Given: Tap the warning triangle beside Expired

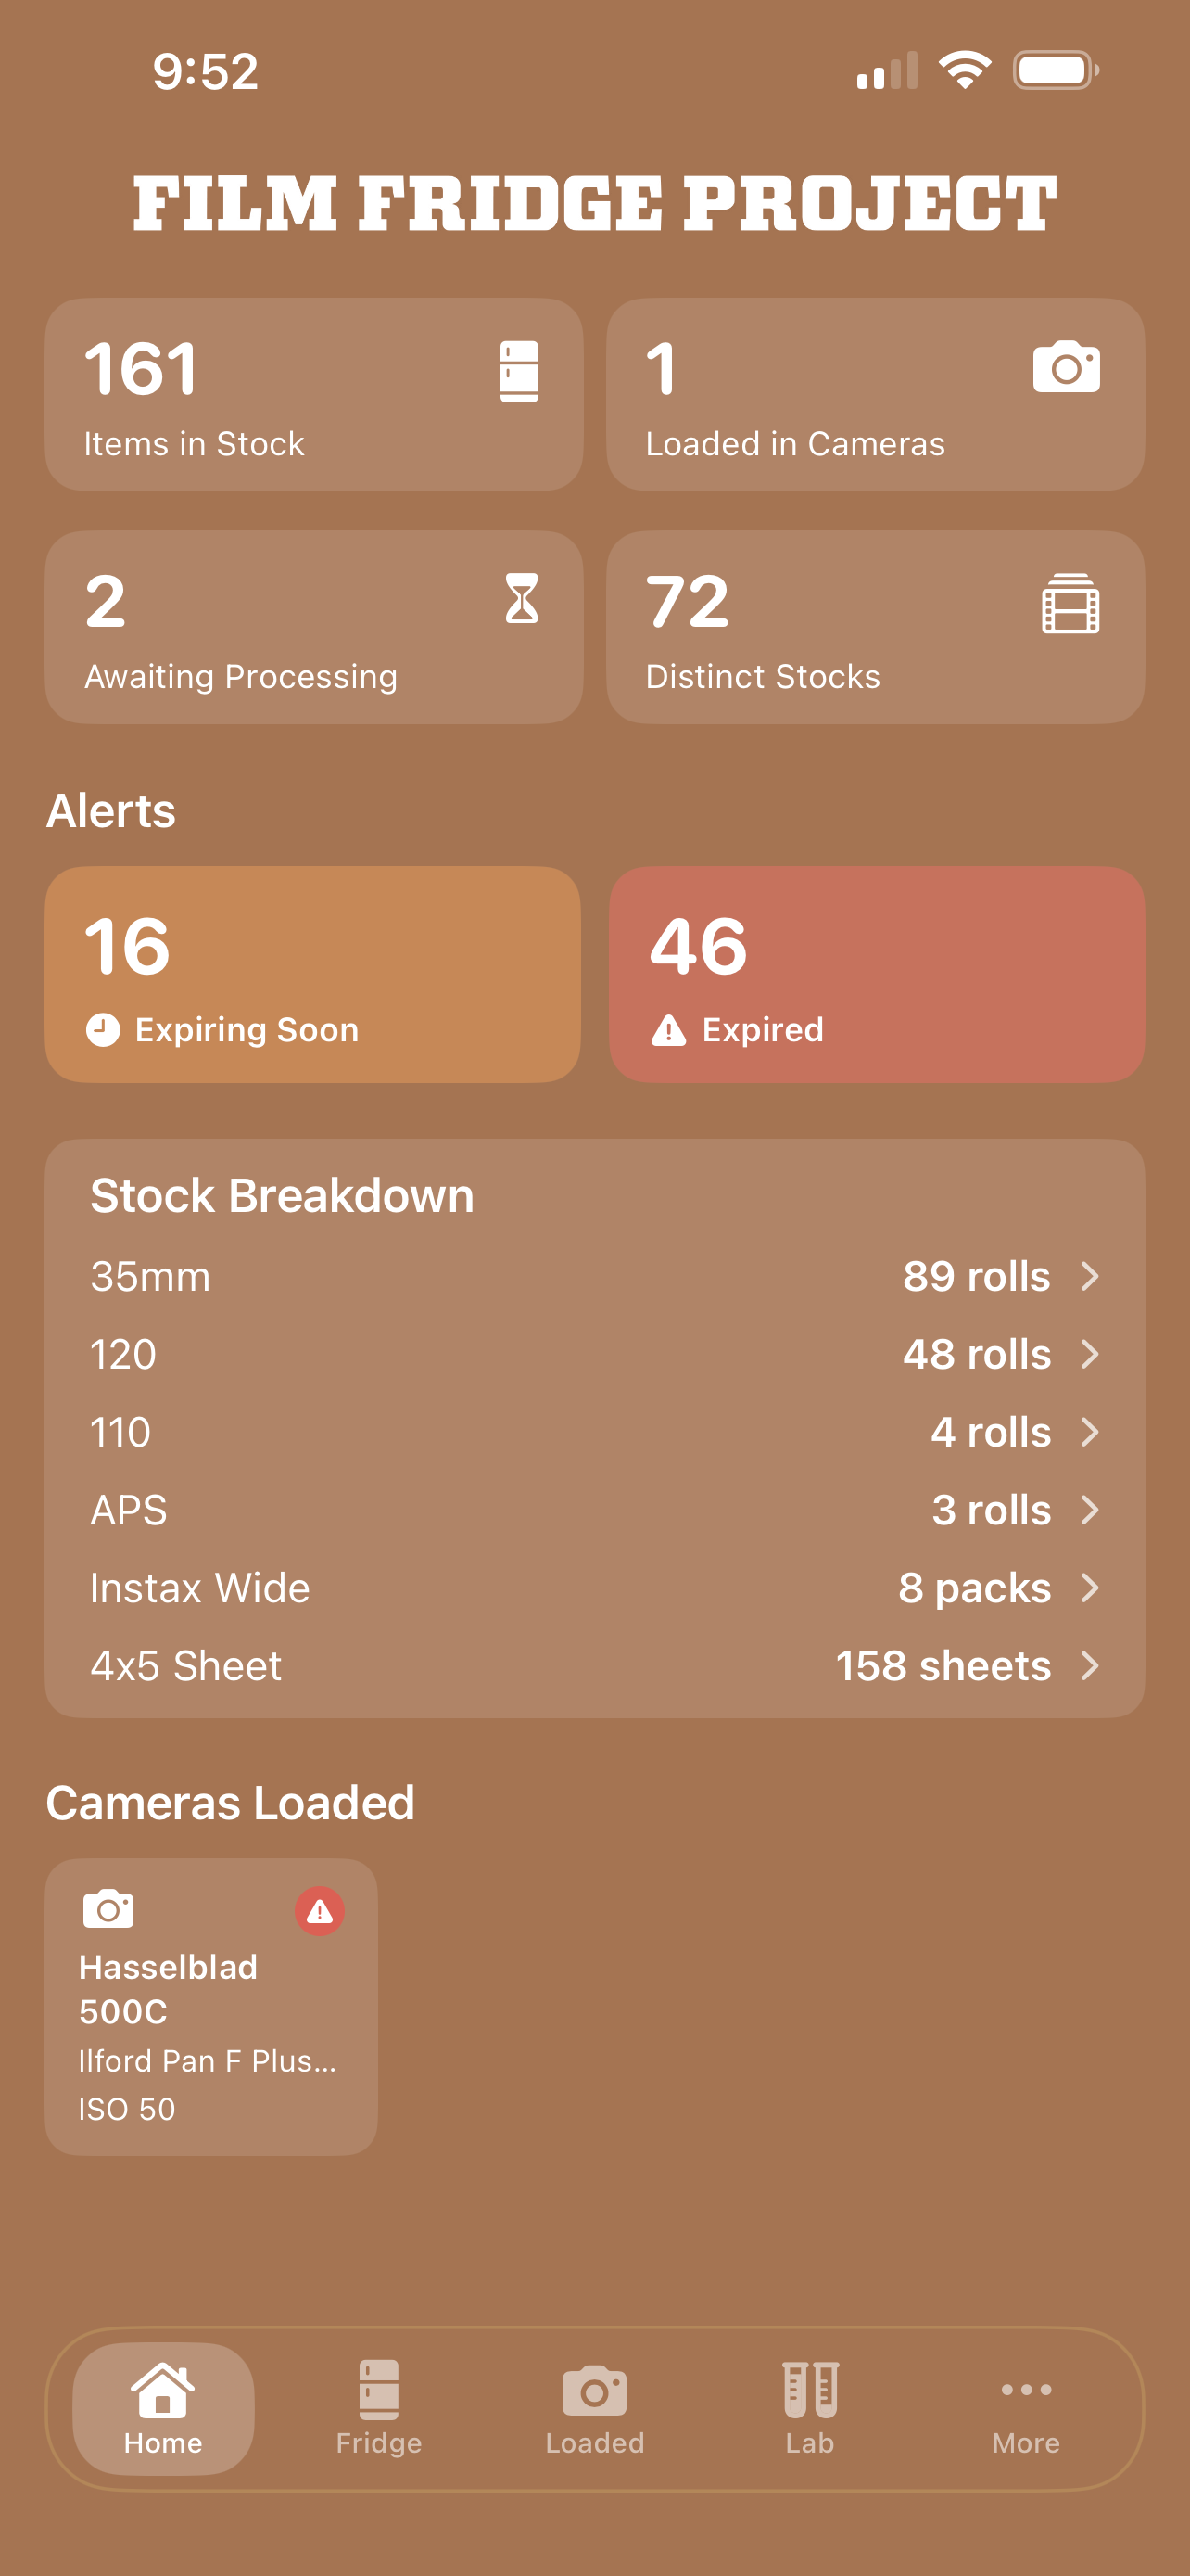Looking at the screenshot, I should [x=668, y=1029].
